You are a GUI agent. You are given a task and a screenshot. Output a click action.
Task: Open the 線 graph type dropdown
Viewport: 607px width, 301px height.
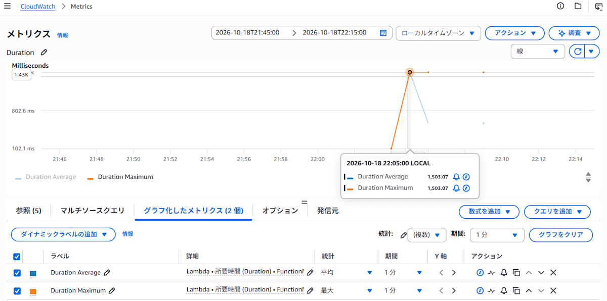538,52
